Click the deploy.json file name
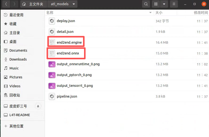 pyautogui.click(x=66, y=21)
